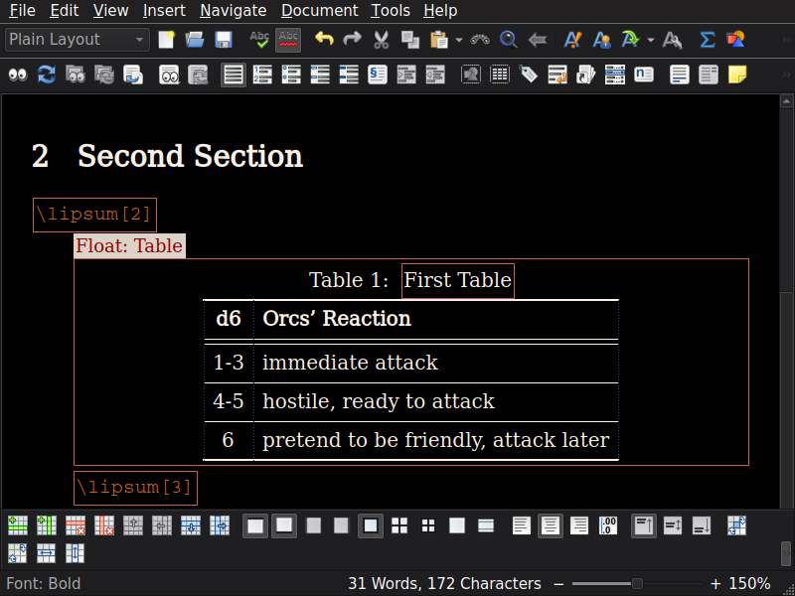Open the paste recent dropdown arrow

(459, 40)
